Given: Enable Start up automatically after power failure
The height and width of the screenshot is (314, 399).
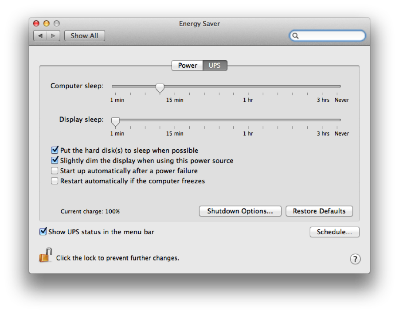Looking at the screenshot, I should [55, 171].
